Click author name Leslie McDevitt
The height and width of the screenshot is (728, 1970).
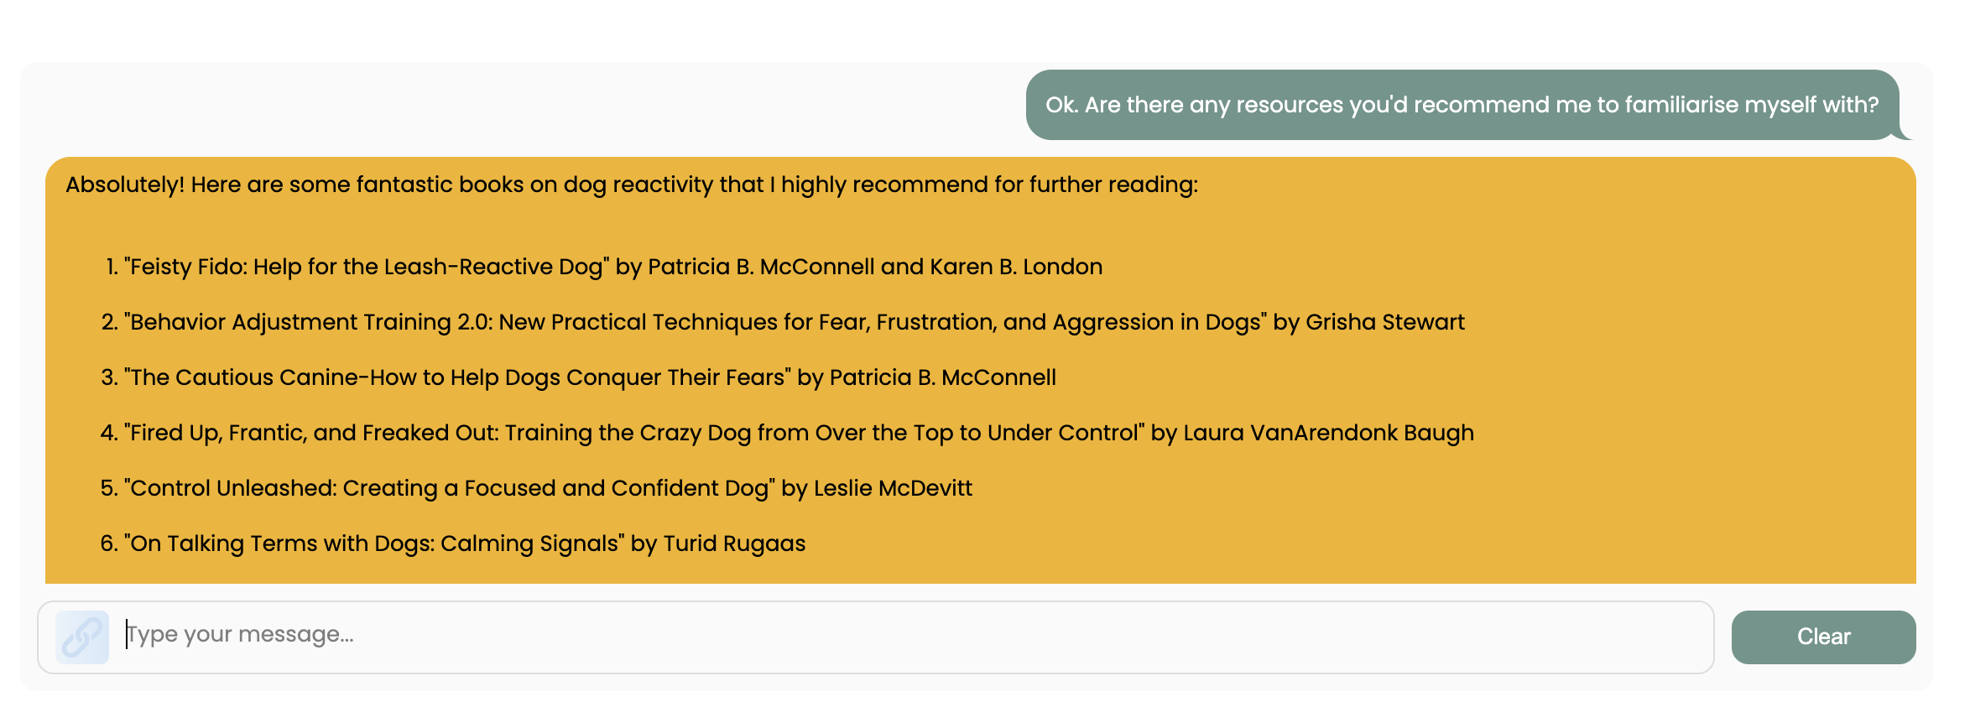(893, 488)
